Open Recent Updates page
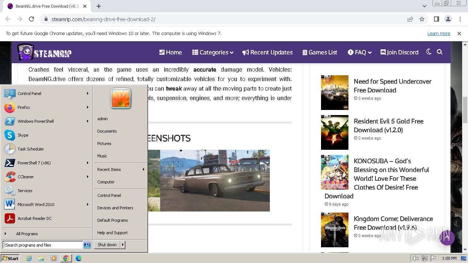The image size is (468, 263). click(267, 52)
